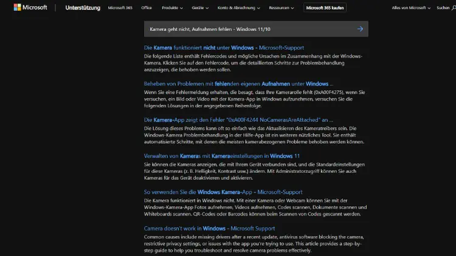Click Microsoft 365 kaufen button

(x=325, y=8)
